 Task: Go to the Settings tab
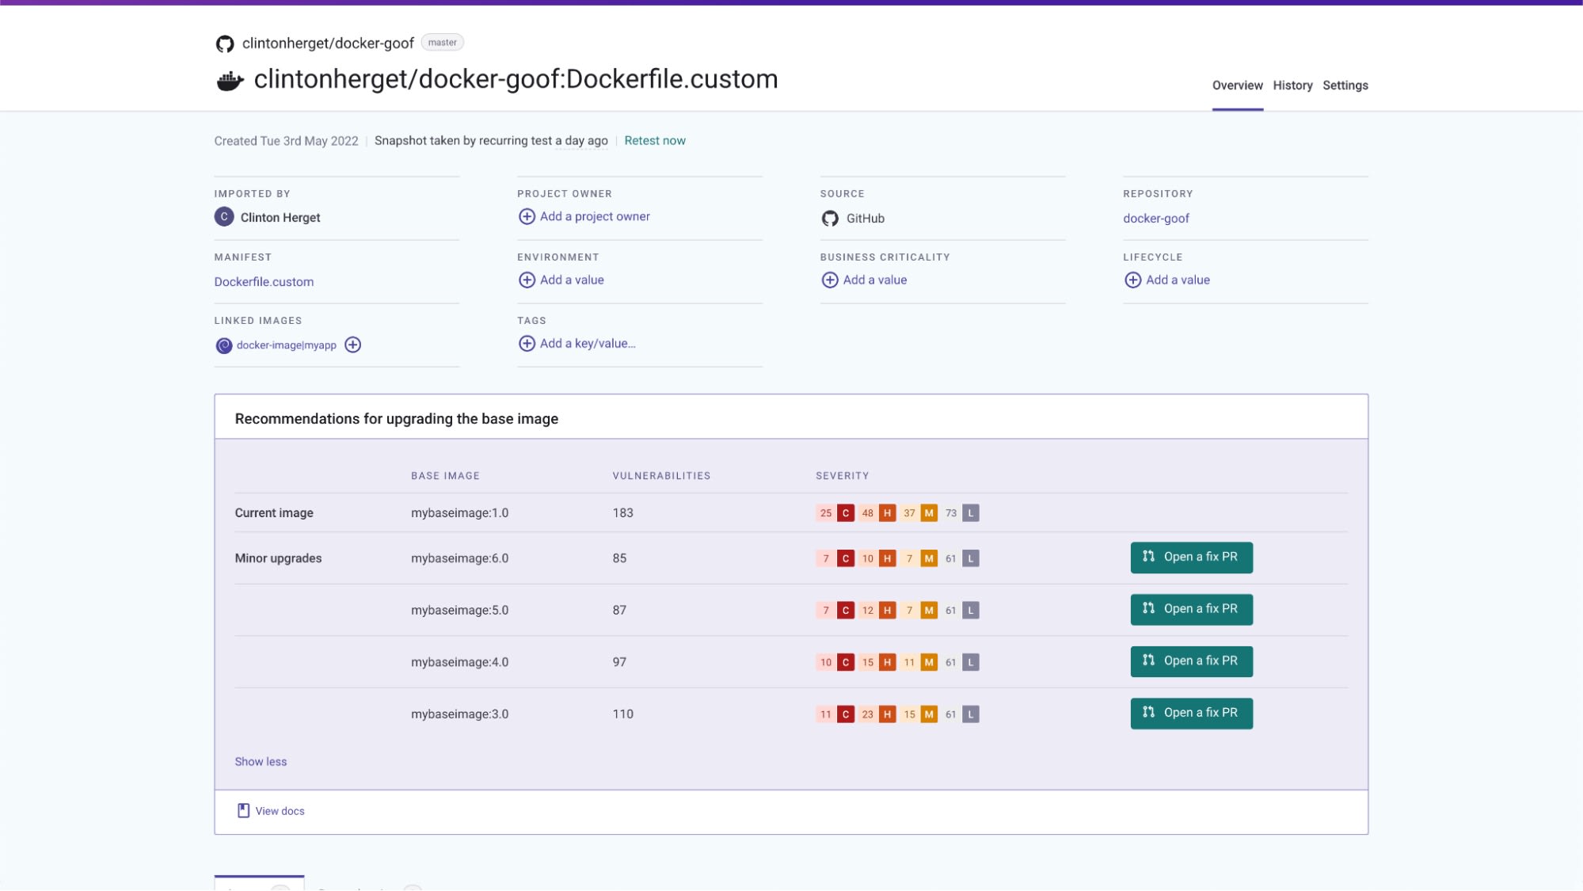pyautogui.click(x=1345, y=86)
